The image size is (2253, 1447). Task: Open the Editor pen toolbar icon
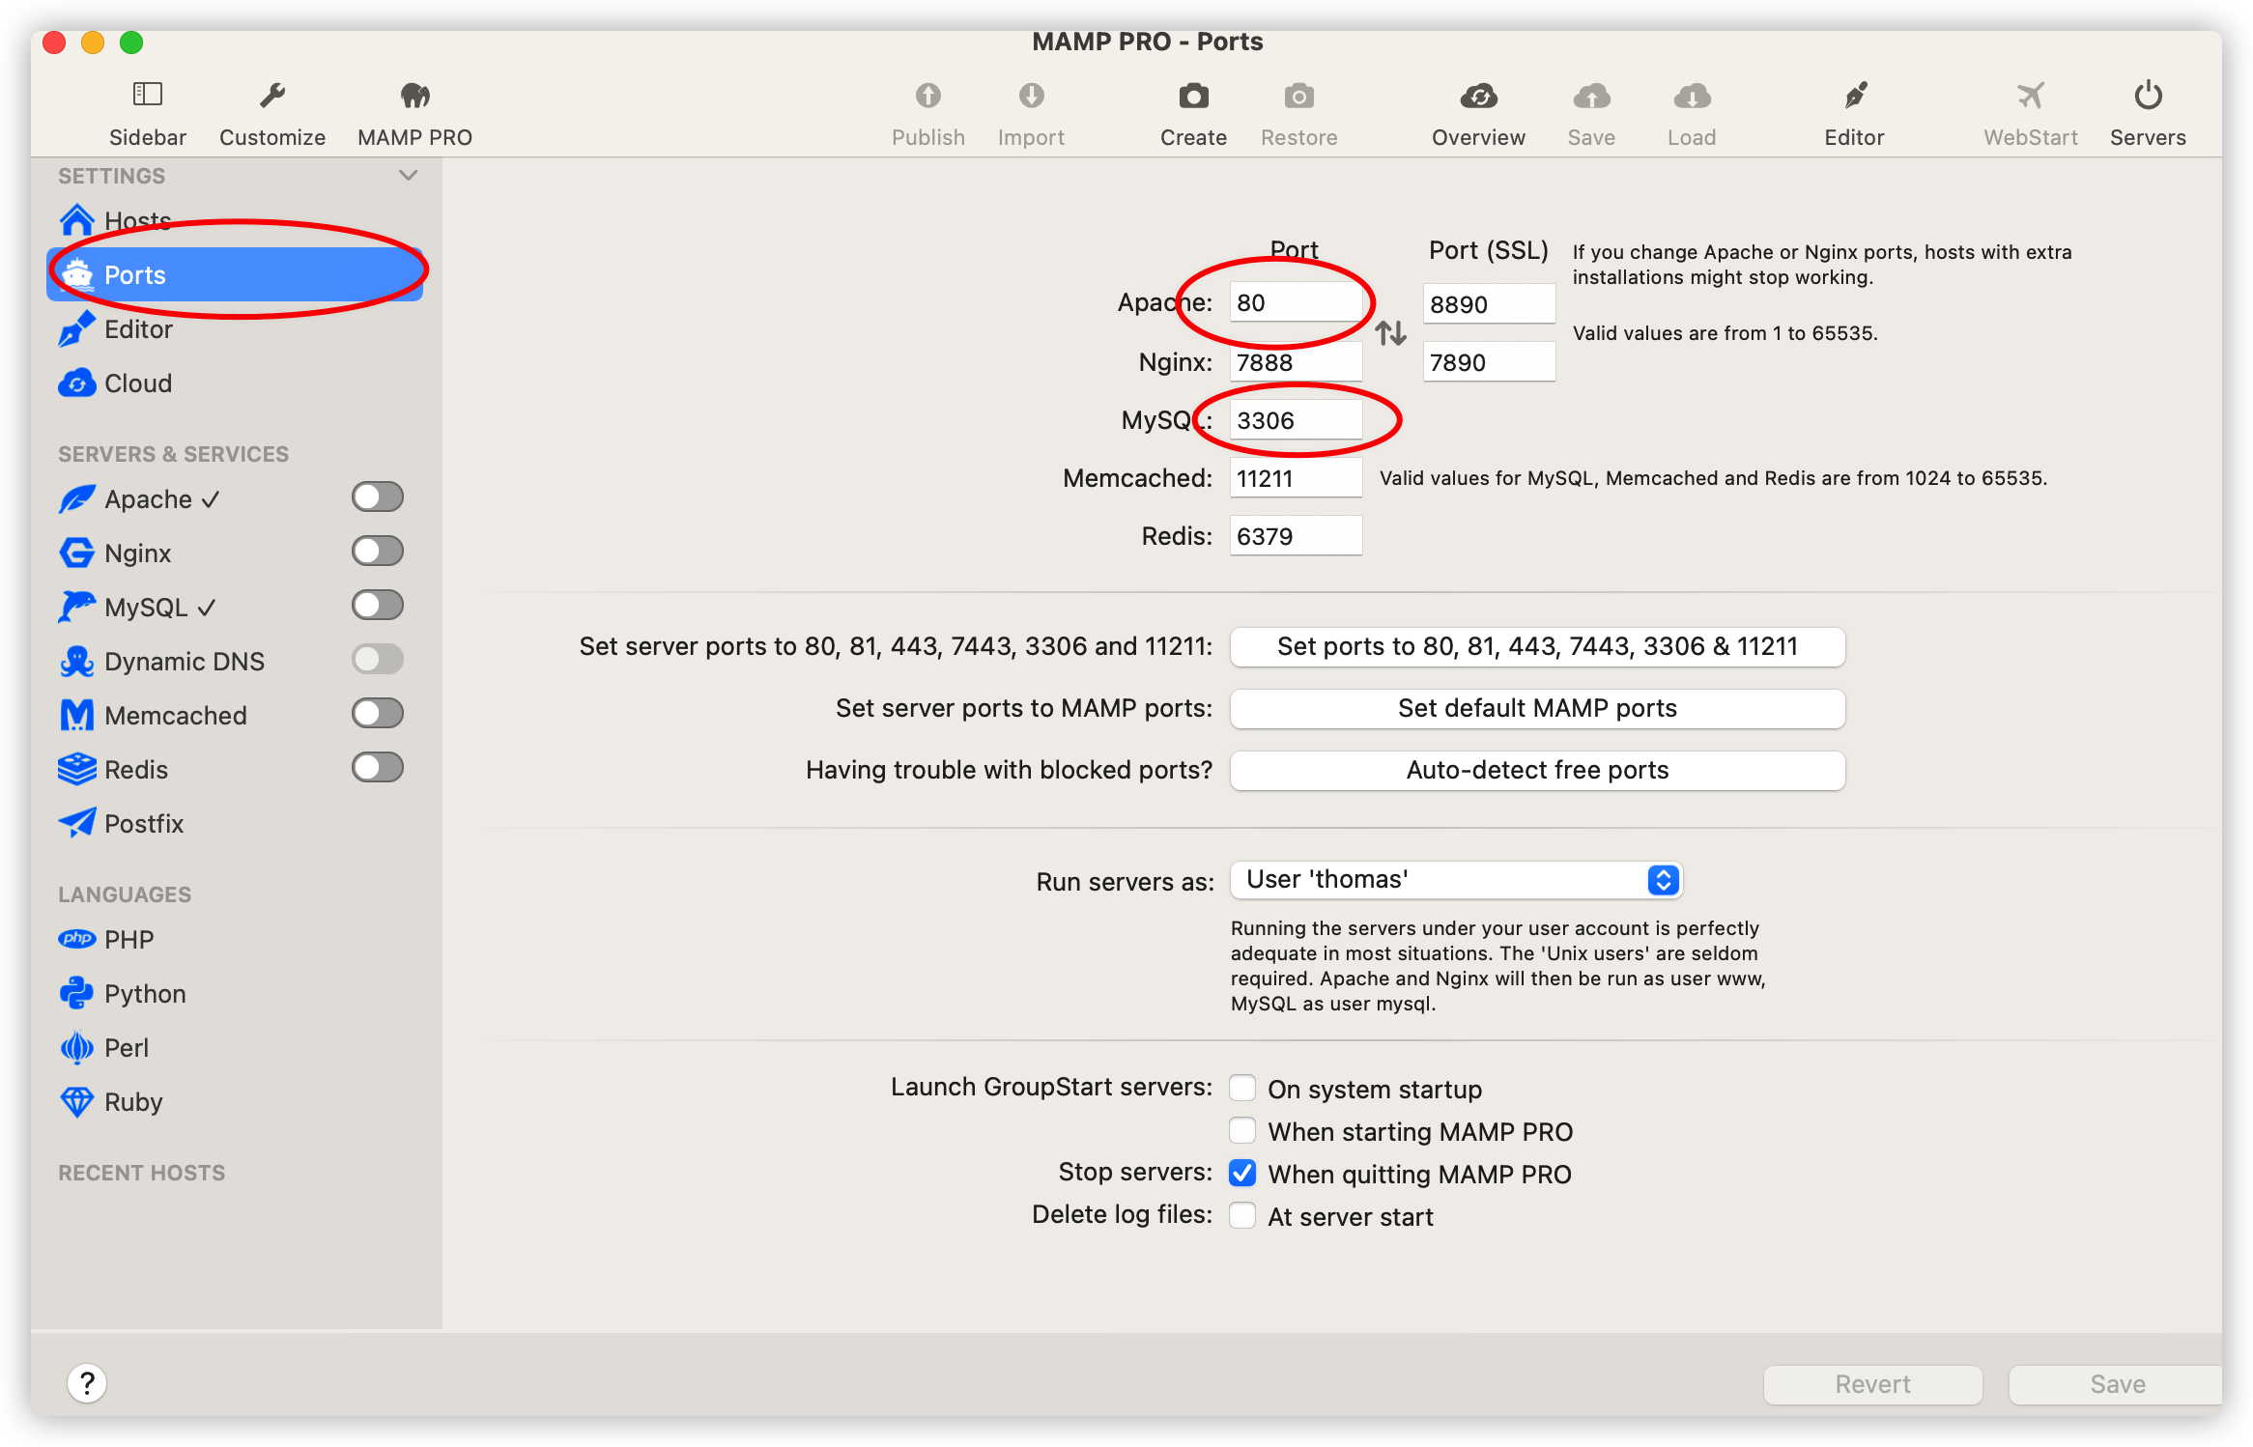pos(1854,95)
